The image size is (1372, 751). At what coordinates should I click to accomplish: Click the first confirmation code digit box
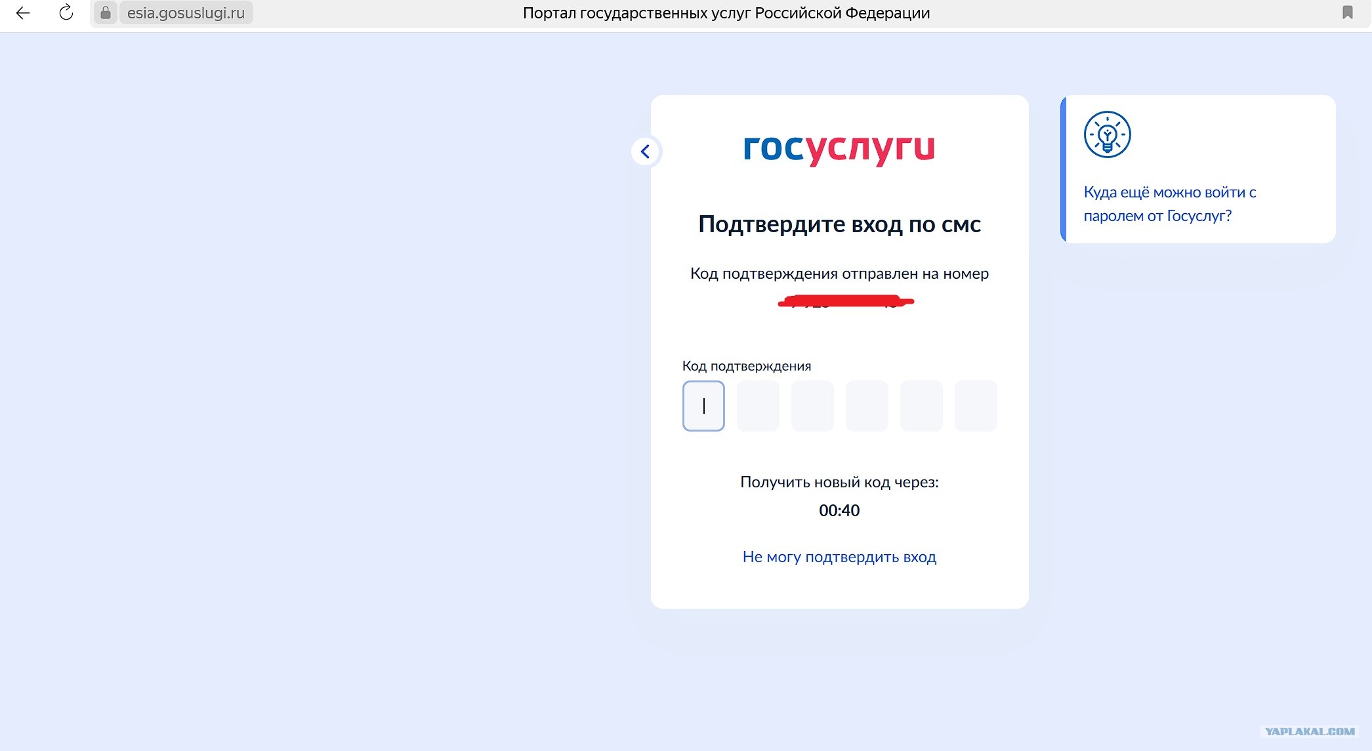703,406
